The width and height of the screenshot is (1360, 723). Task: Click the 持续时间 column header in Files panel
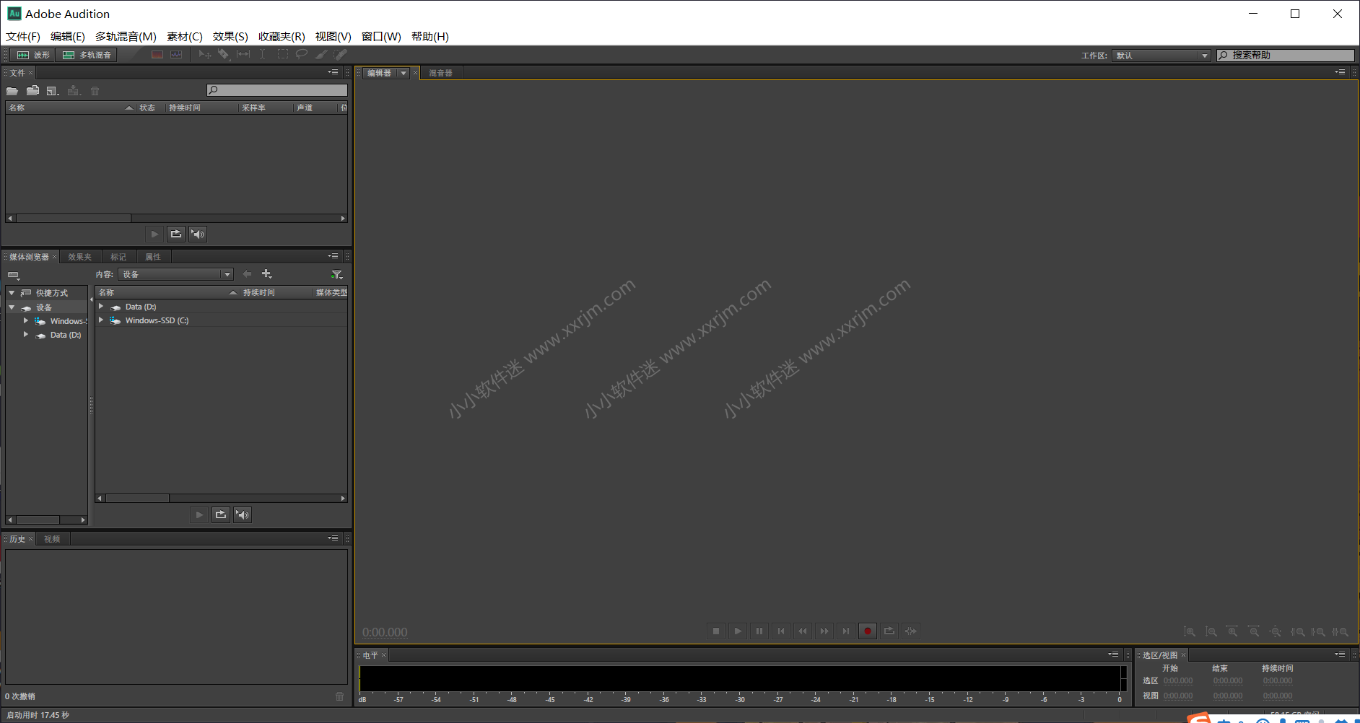(202, 108)
